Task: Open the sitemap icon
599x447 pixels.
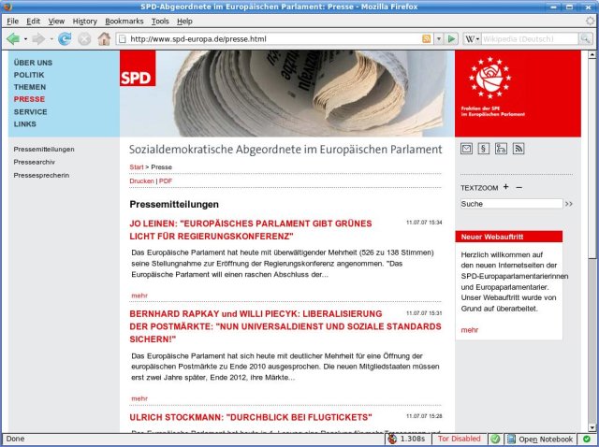Action: pyautogui.click(x=501, y=149)
